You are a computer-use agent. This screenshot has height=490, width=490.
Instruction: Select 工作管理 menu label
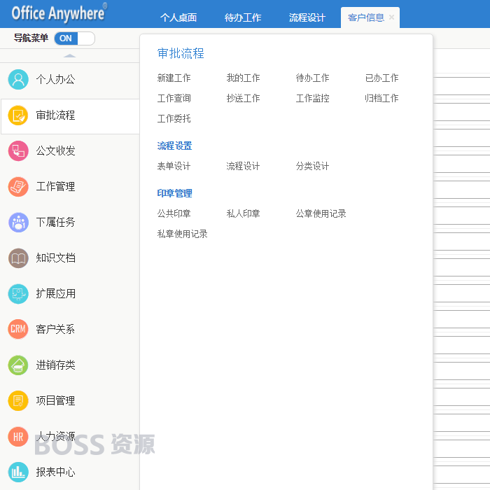55,187
